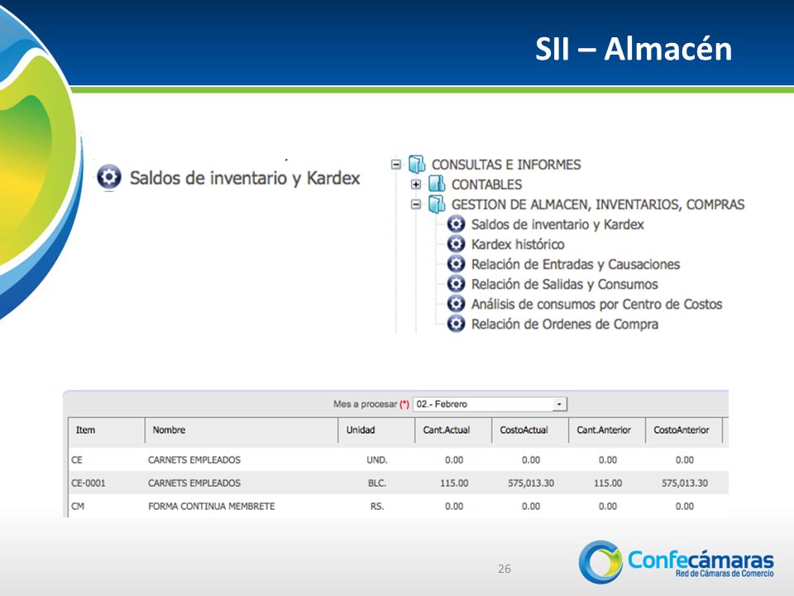The width and height of the screenshot is (794, 596).
Task: Select CONSULTAS E INFORMES label
Action: pyautogui.click(x=506, y=165)
